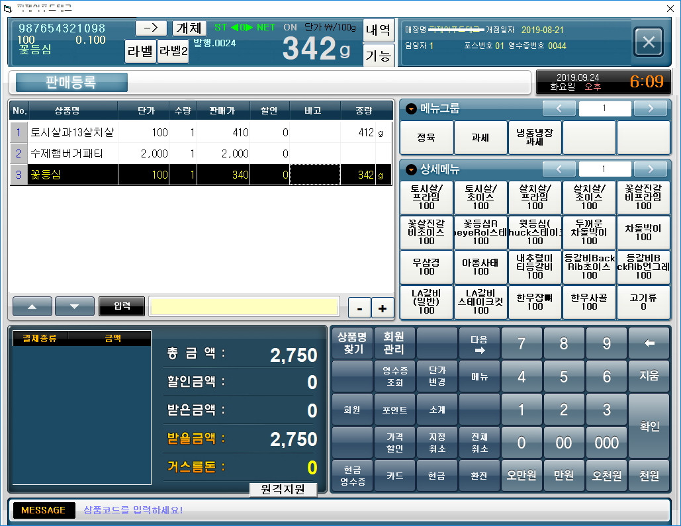Click 원격지원 for remote support
The height and width of the screenshot is (526, 681).
coord(283,490)
